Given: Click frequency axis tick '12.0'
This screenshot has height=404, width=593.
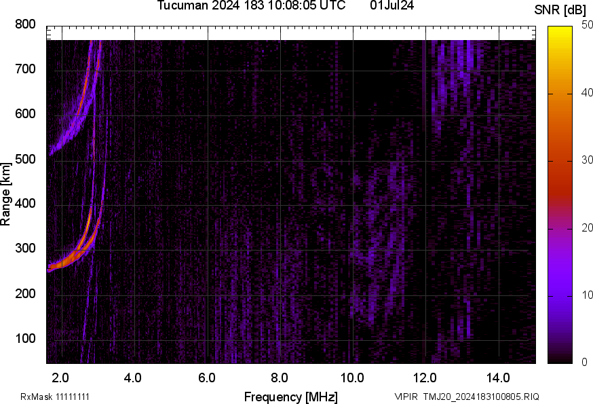Looking at the screenshot, I should [425, 378].
